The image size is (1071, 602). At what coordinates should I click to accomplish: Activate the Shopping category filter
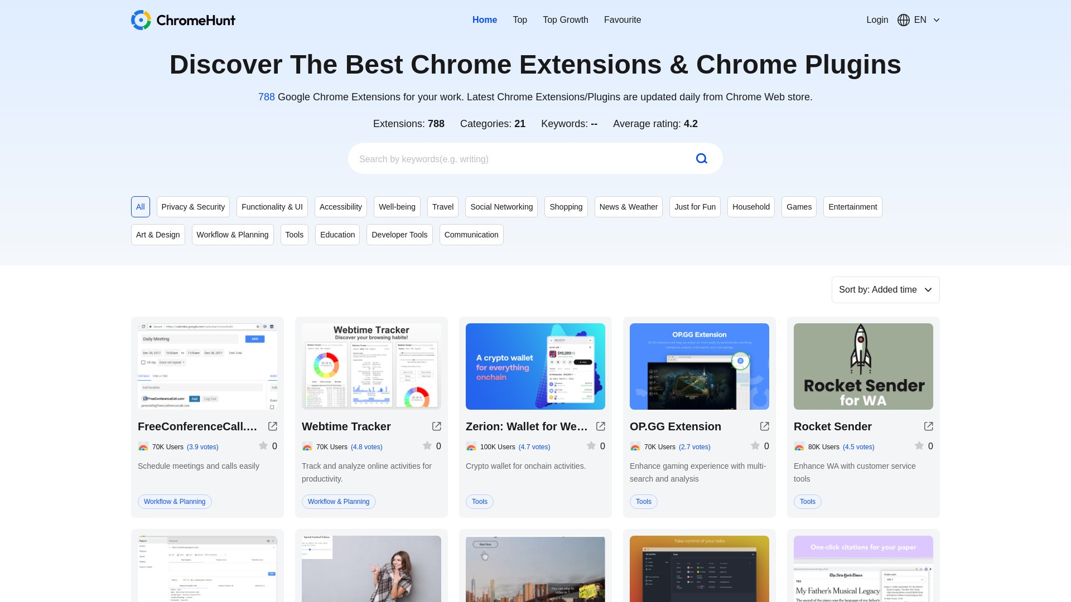[566, 207]
